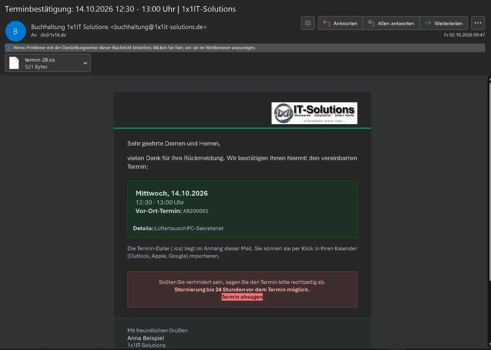Click the info bar about display problems

(x=245, y=47)
